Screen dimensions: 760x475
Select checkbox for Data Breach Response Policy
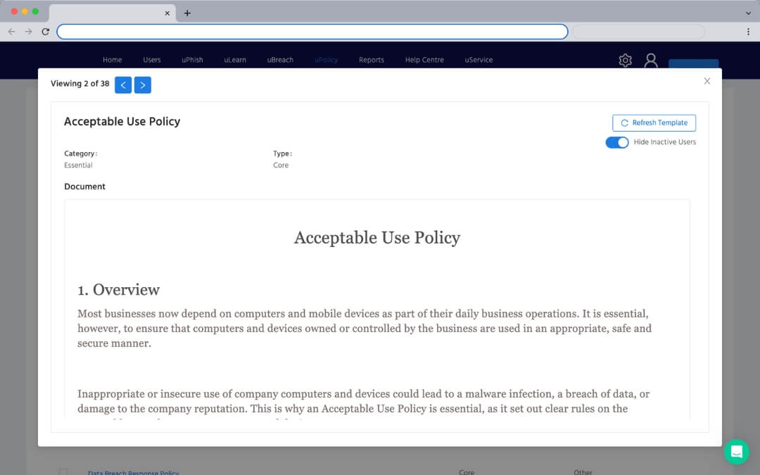[x=63, y=472]
